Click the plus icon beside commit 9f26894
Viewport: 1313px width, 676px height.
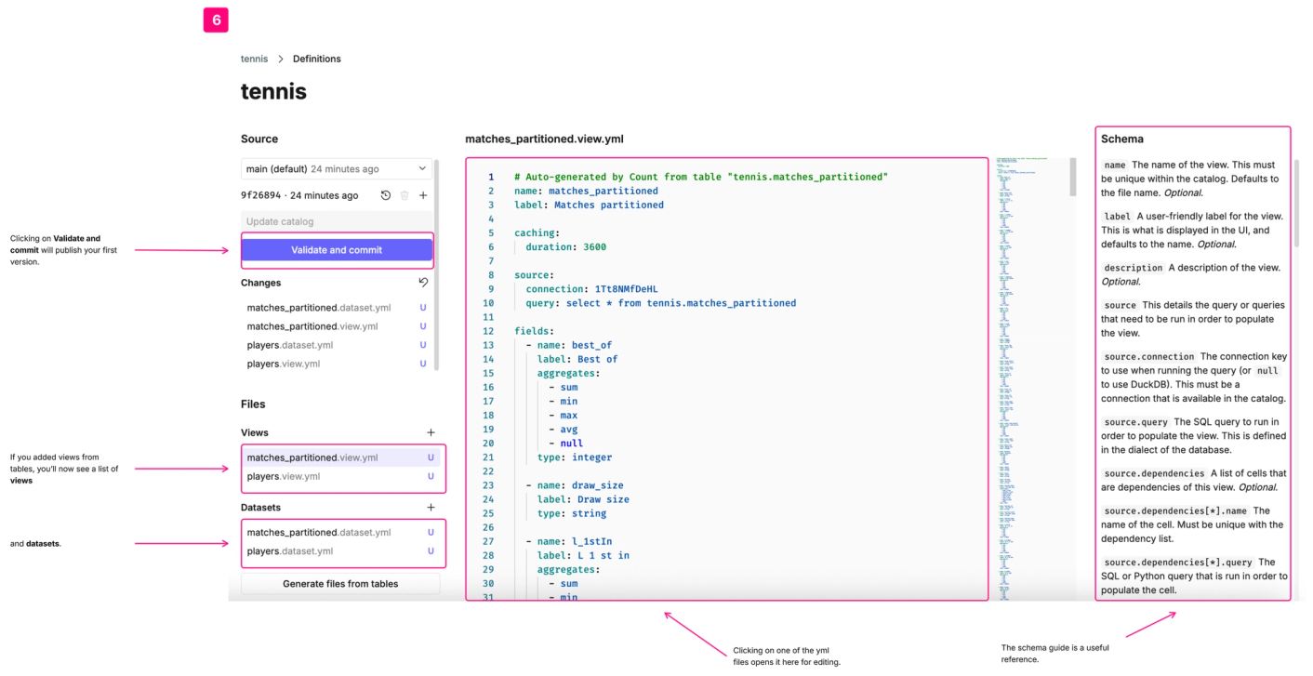423,195
